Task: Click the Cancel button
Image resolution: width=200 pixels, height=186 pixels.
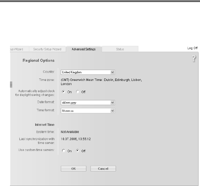Action: [x=103, y=169]
